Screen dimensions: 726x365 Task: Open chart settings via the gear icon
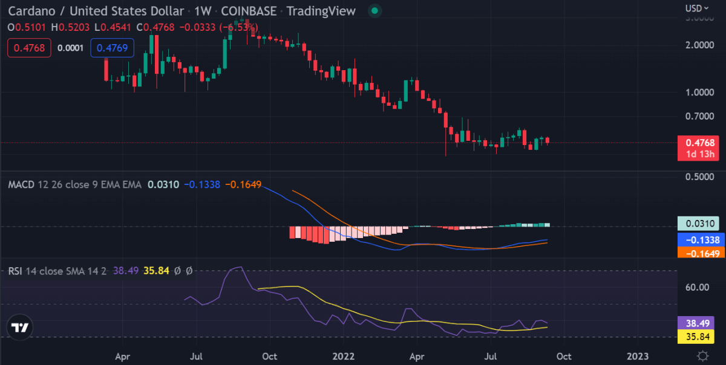pyautogui.click(x=702, y=355)
